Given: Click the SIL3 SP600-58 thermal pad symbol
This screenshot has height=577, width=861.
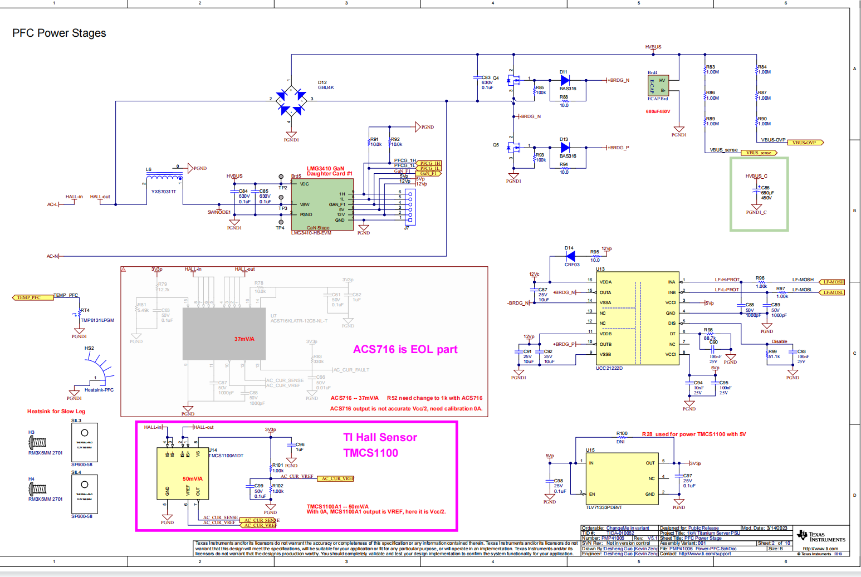Looking at the screenshot, I should click(85, 442).
